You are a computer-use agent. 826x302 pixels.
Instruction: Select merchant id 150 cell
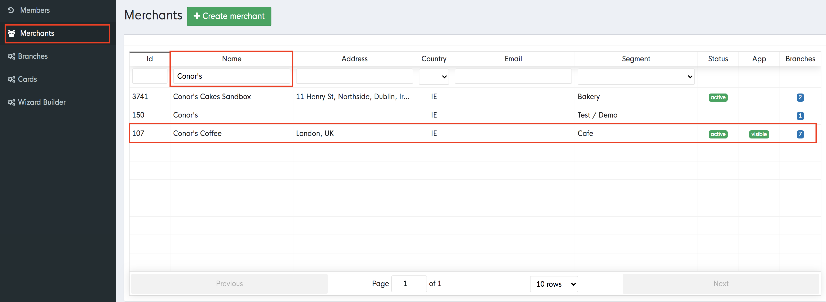[x=138, y=115]
